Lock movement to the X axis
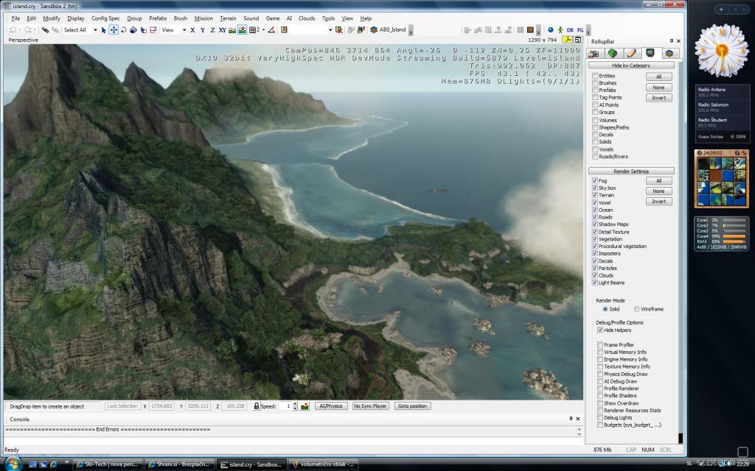This screenshot has width=755, height=471. point(192,29)
